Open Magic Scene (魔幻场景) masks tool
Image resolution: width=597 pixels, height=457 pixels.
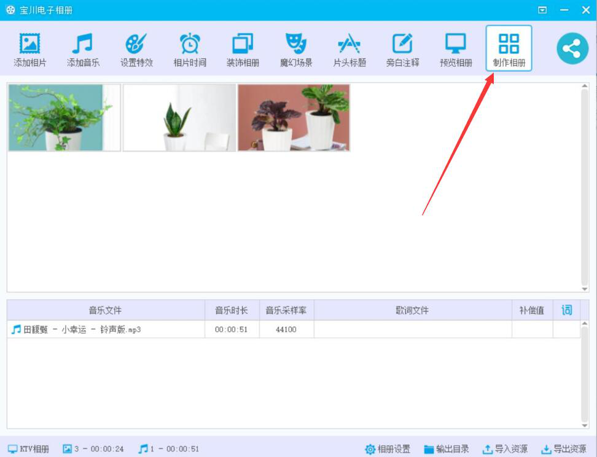point(296,50)
